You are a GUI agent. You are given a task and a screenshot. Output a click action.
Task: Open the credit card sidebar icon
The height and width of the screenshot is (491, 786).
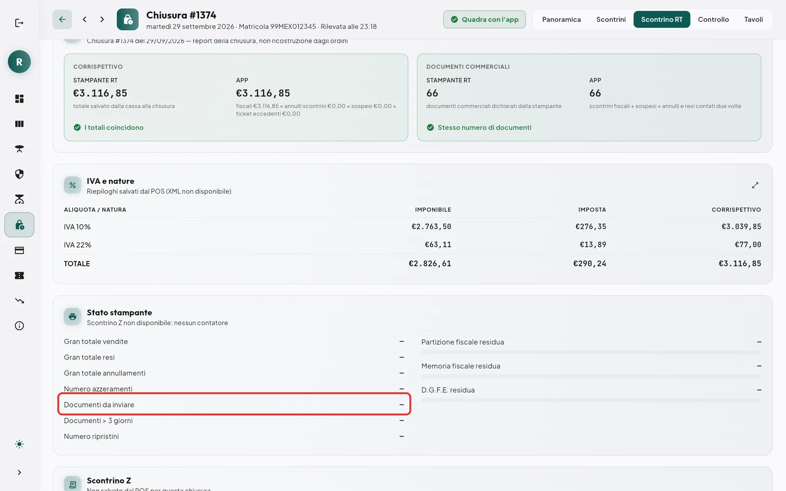[19, 250]
